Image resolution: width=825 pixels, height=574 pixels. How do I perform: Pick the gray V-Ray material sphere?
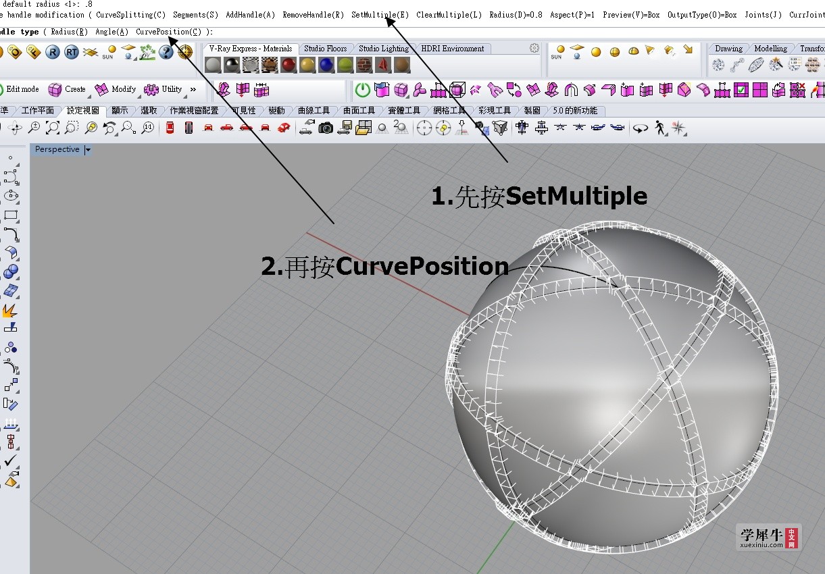(213, 65)
